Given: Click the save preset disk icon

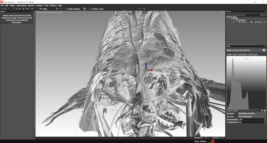Looking at the screenshot, I should tap(264, 50).
